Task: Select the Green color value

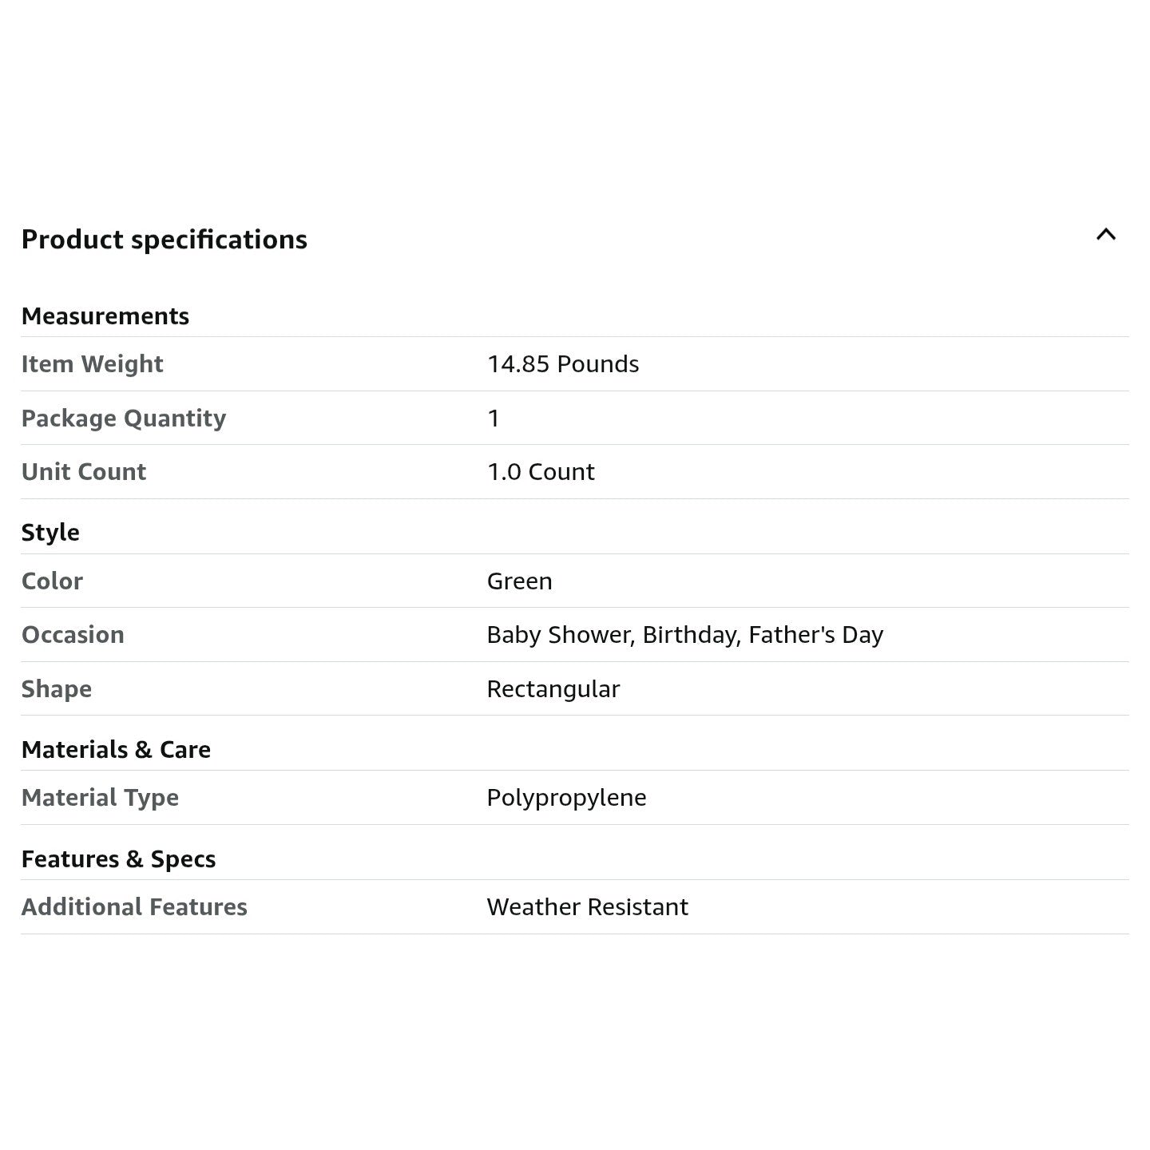Action: (x=519, y=581)
